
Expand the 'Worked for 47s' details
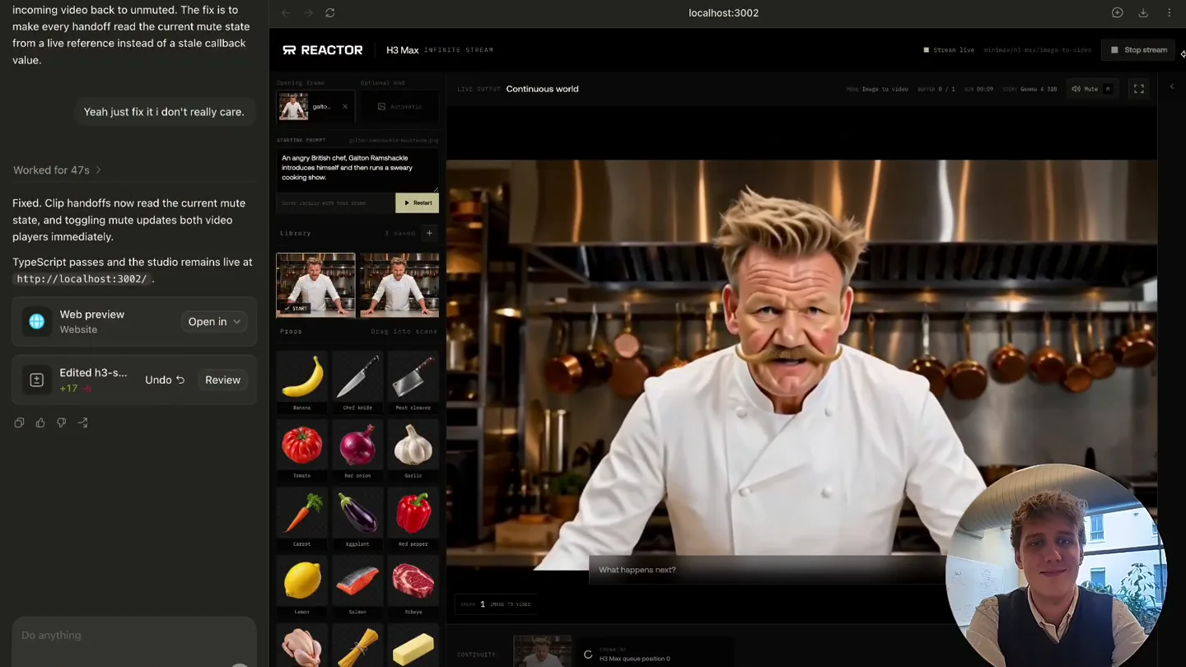(x=57, y=170)
